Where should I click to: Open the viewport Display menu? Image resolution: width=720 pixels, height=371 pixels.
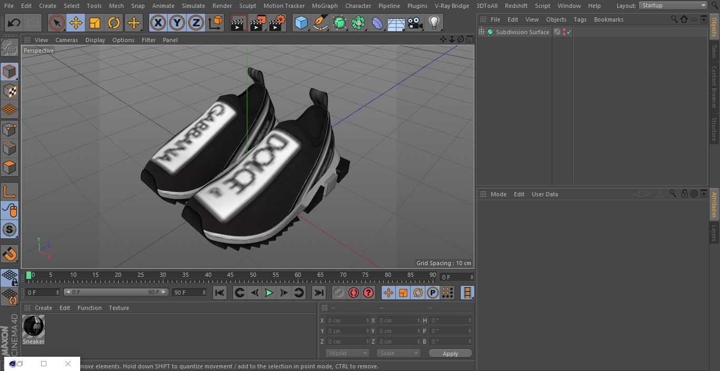(x=95, y=40)
